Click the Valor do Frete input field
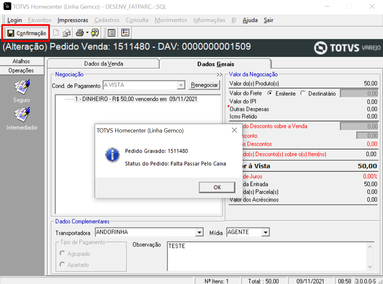The width and height of the screenshot is (383, 284). [x=359, y=93]
